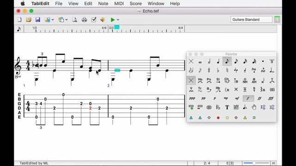The image size is (296, 166).
Task: Click the cyan position marker on ruler
Action: [x=117, y=27]
